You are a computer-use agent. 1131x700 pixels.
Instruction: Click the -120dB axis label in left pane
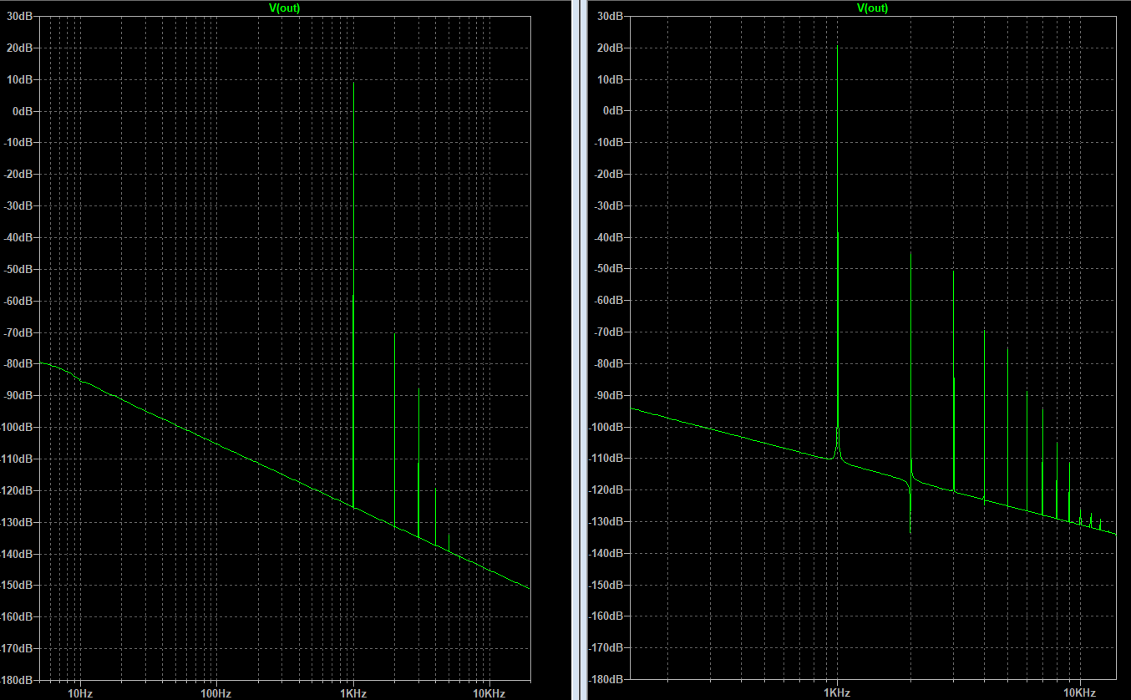point(18,490)
